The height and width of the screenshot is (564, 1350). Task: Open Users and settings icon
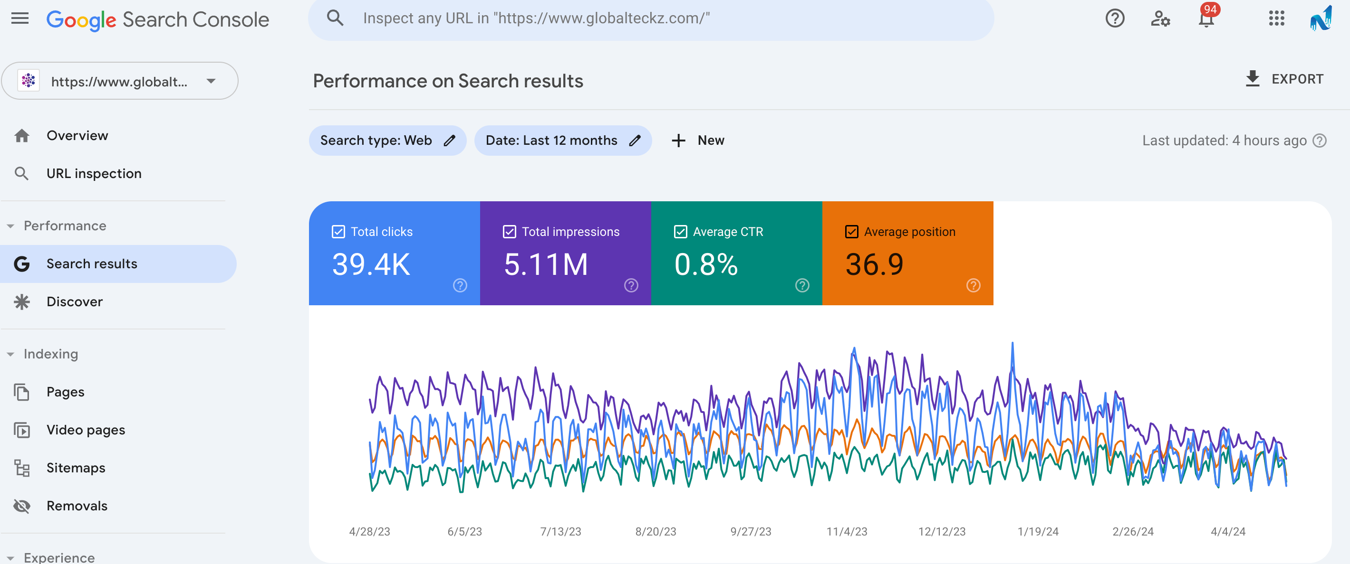pos(1160,19)
